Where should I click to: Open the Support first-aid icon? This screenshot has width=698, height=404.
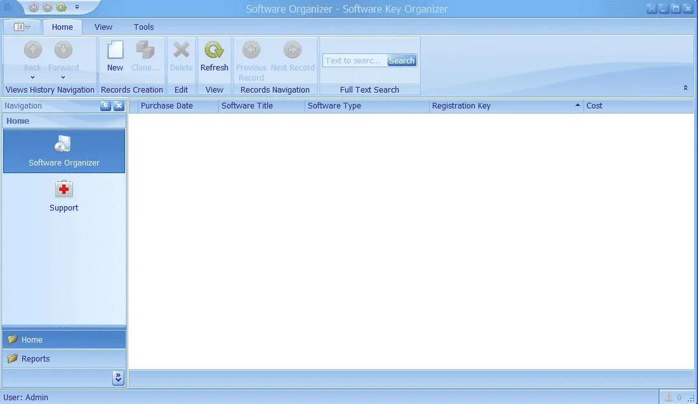[64, 190]
